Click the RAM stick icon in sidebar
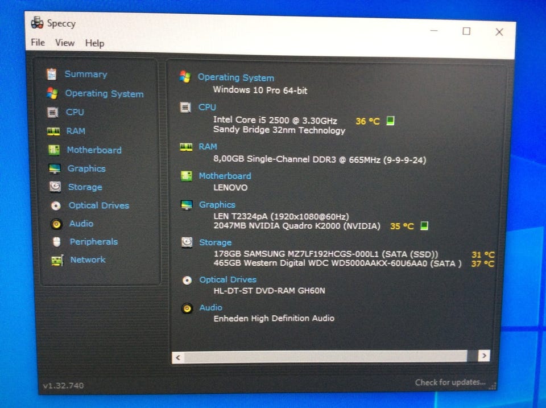Screen dimensions: 546x408 53,131
